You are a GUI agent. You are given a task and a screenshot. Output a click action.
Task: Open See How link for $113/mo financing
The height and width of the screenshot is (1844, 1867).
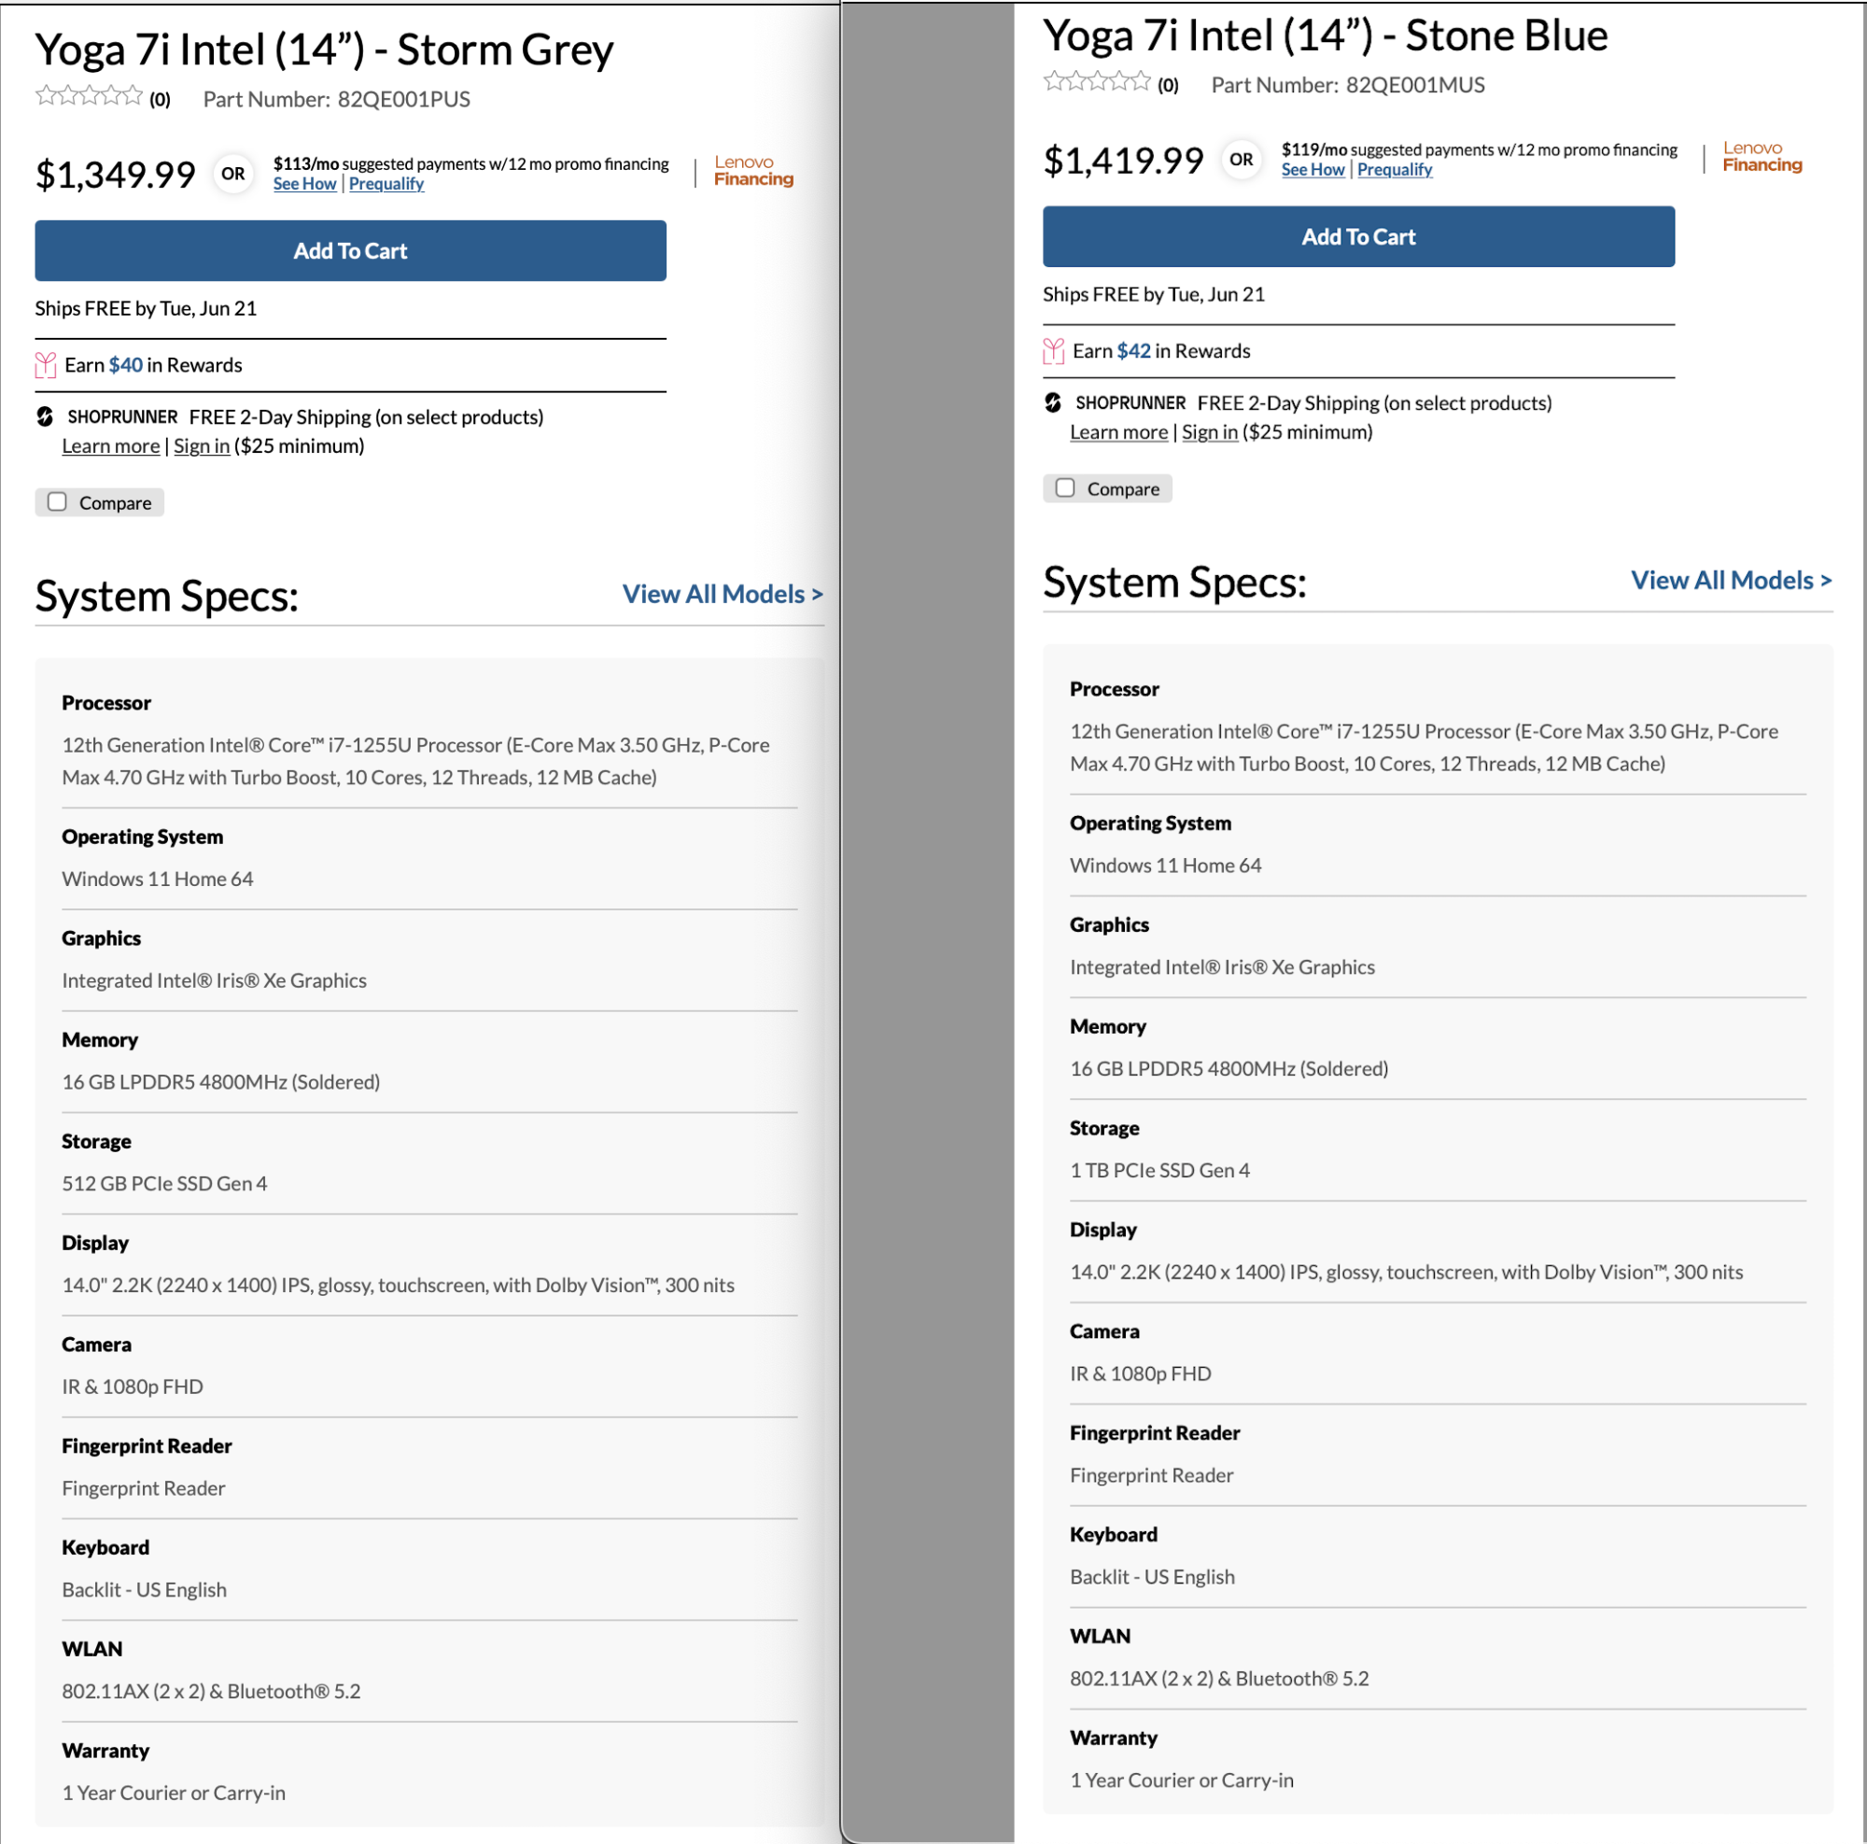[x=304, y=184]
